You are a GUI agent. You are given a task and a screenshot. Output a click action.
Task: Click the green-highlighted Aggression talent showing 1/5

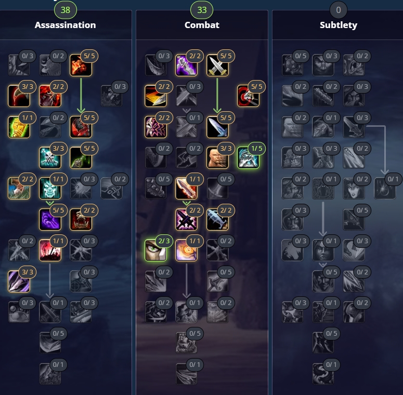tap(248, 158)
